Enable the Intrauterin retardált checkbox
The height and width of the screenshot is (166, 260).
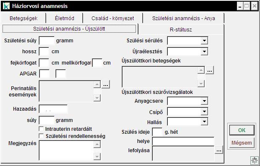pos(41,129)
